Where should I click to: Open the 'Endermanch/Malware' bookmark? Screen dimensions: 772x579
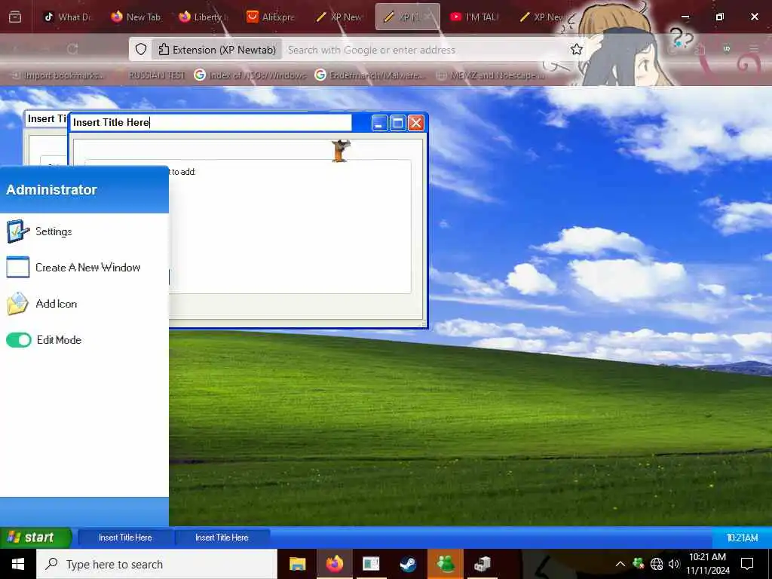click(x=369, y=75)
